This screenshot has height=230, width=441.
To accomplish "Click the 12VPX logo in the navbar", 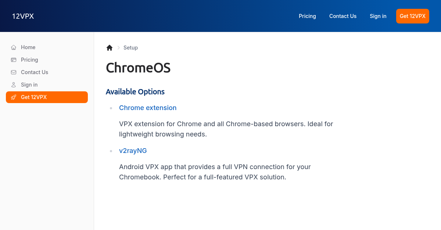I will point(23,16).
